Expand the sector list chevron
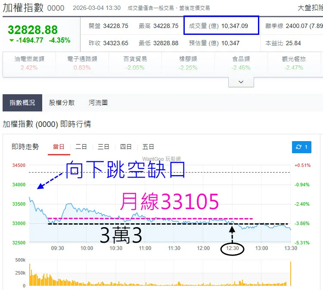This screenshot has height=290, width=323. point(241,82)
